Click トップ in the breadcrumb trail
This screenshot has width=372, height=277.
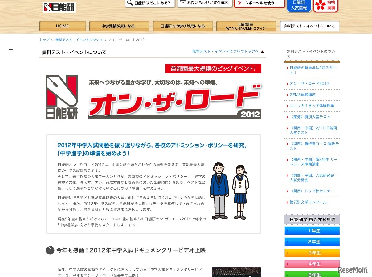[x=44, y=40]
